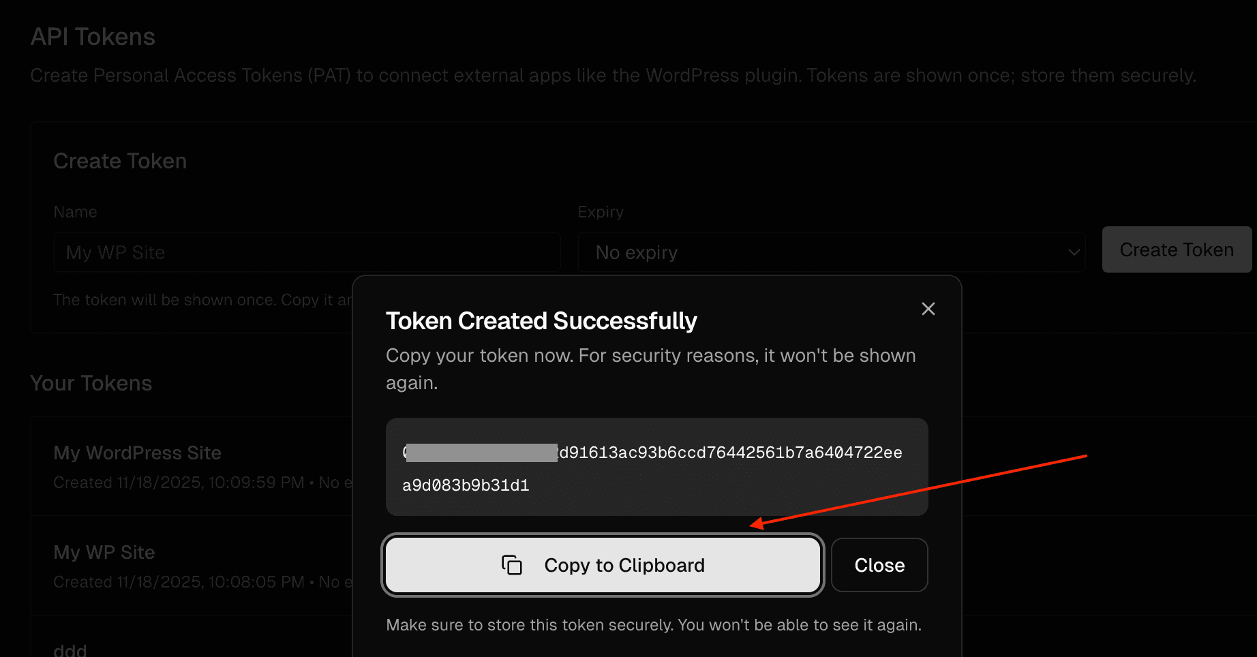Click the Name field label
Screen dimensions: 1257x657
pos(75,212)
